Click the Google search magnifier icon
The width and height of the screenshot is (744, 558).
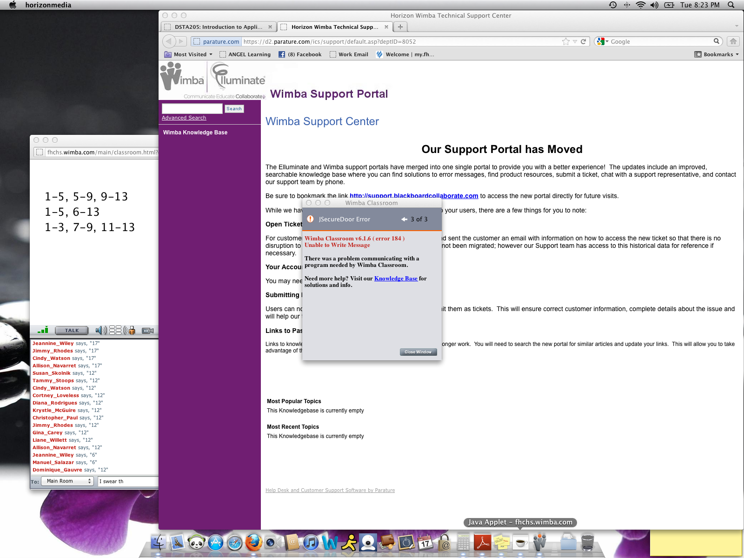pyautogui.click(x=717, y=41)
